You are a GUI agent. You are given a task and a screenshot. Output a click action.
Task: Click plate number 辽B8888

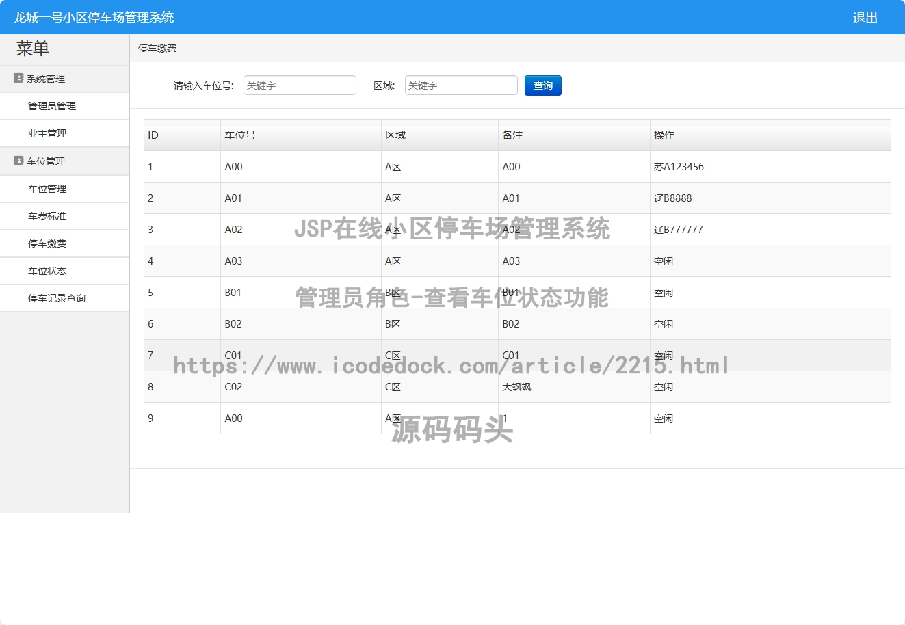coord(672,198)
